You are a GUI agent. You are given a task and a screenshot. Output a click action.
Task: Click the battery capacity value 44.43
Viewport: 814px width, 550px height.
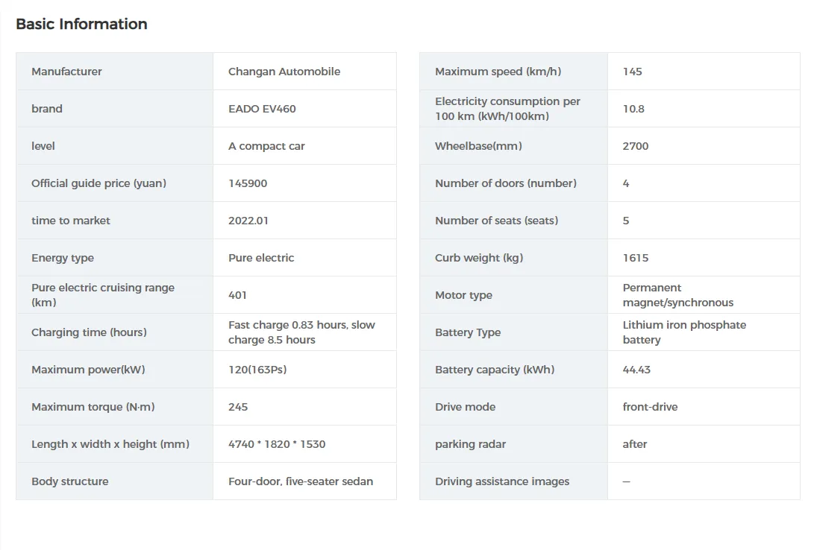(x=636, y=370)
